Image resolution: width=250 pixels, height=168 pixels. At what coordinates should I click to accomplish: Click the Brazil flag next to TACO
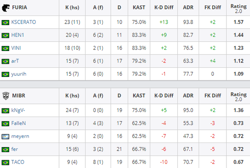click(x=5, y=163)
